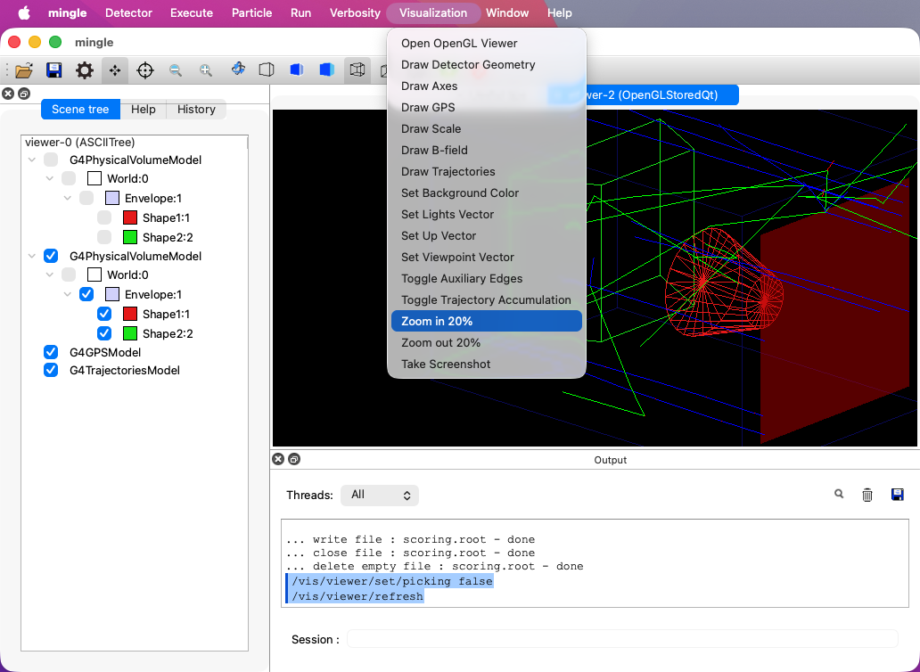Click the save floppy disk toolbar icon
The width and height of the screenshot is (920, 672).
[x=53, y=70]
